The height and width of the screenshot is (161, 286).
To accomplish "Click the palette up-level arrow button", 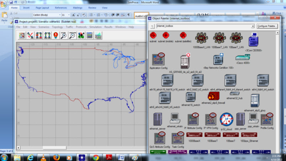I will point(152,26).
